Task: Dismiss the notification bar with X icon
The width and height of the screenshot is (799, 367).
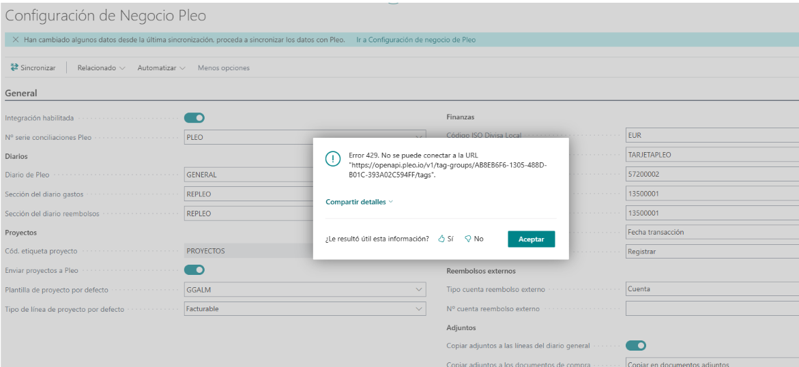Action: pos(15,40)
